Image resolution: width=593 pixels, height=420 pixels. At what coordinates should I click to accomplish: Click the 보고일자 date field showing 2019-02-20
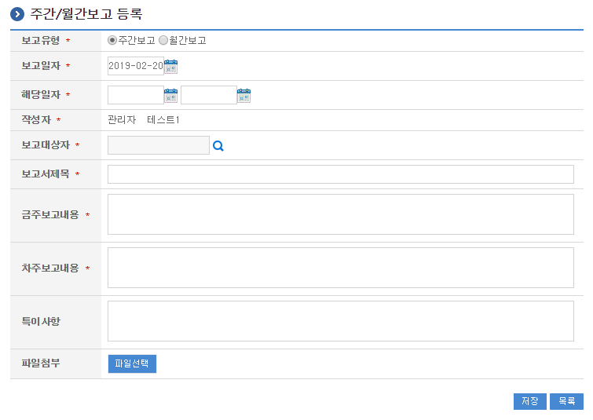pyautogui.click(x=135, y=66)
